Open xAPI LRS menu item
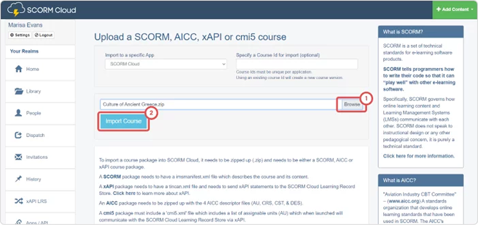The width and height of the screenshot is (478, 225). 40,201
